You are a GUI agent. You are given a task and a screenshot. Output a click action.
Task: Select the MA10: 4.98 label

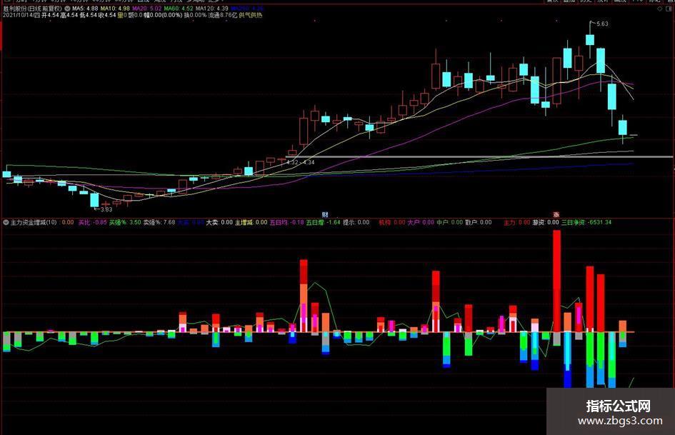[115, 9]
